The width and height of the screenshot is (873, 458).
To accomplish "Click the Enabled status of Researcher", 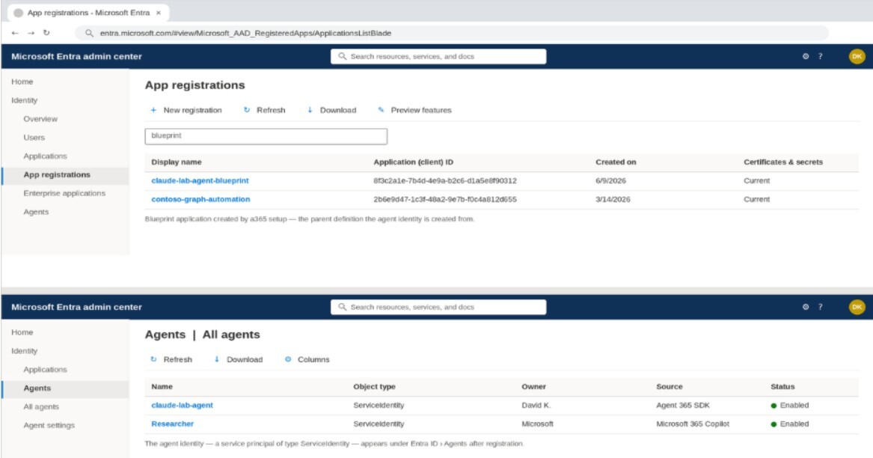I will [789, 424].
